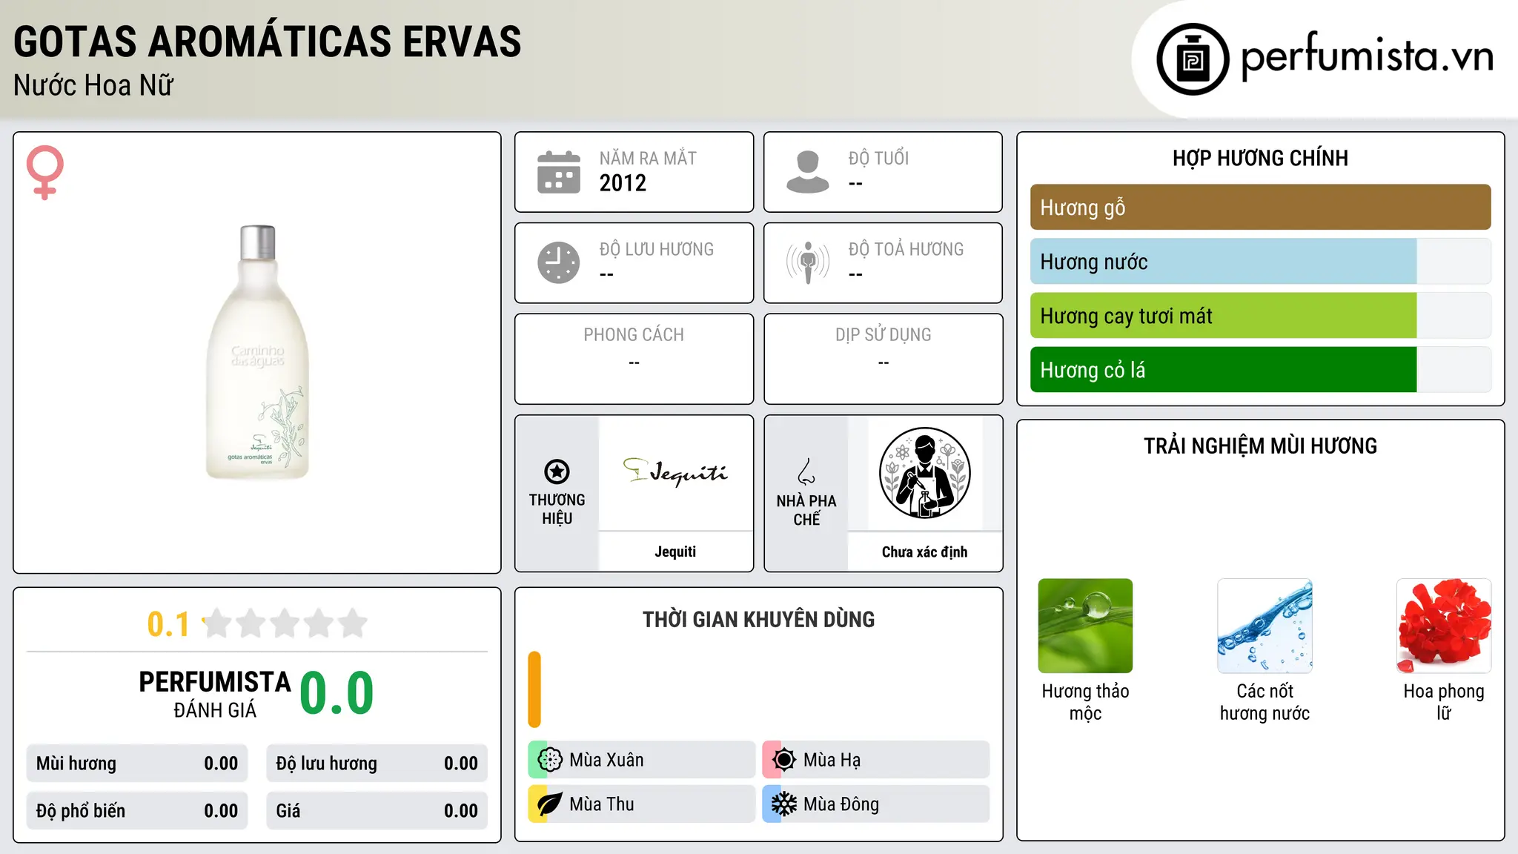Select the Mùa Xuân season button
The height and width of the screenshot is (854, 1518).
(641, 760)
